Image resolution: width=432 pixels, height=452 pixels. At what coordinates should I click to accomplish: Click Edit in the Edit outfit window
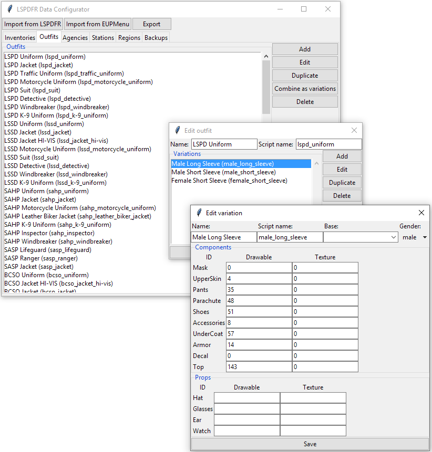tap(342, 170)
